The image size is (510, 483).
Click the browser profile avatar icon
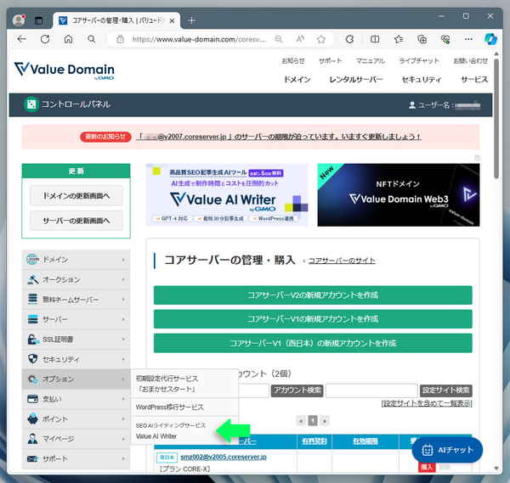[19, 20]
